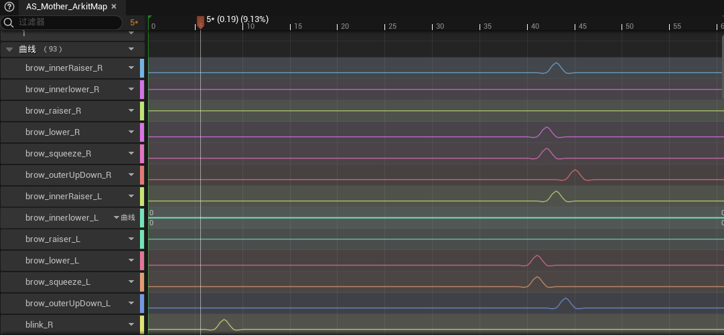Click brow_innerlower_L teal color swatch
The width and height of the screenshot is (724, 335).
[142, 218]
